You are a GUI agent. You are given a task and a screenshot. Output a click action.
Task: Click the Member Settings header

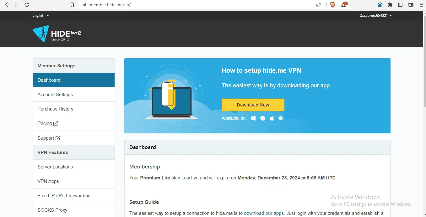coord(74,66)
